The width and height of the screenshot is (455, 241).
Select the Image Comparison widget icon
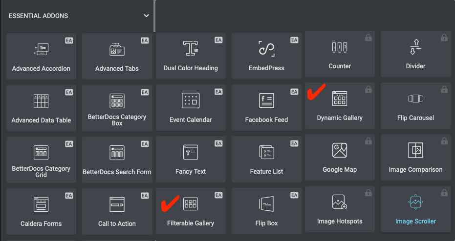pos(415,150)
